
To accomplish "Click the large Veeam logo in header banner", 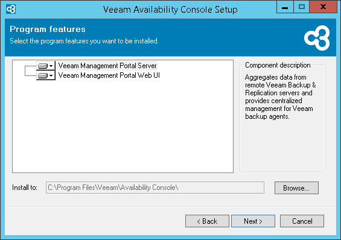I will (317, 38).
